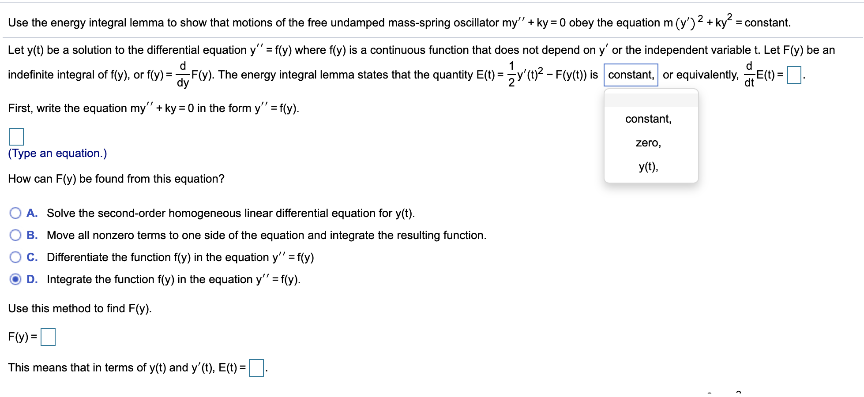
Task: Select option "zero," from the dropdown list
Action: [647, 142]
